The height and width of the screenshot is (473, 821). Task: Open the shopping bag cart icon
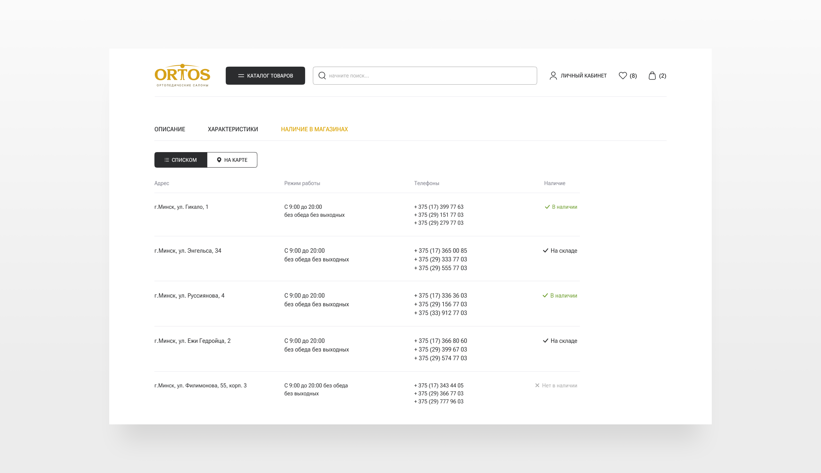point(652,76)
